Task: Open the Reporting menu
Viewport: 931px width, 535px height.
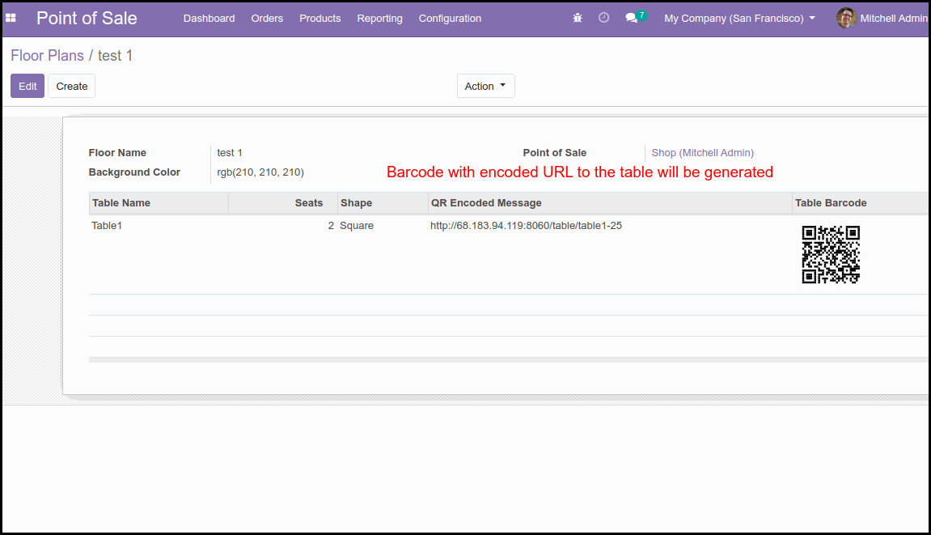Action: pos(379,19)
